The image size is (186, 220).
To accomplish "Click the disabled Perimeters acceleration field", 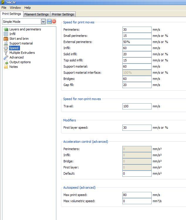I will pos(137,149).
